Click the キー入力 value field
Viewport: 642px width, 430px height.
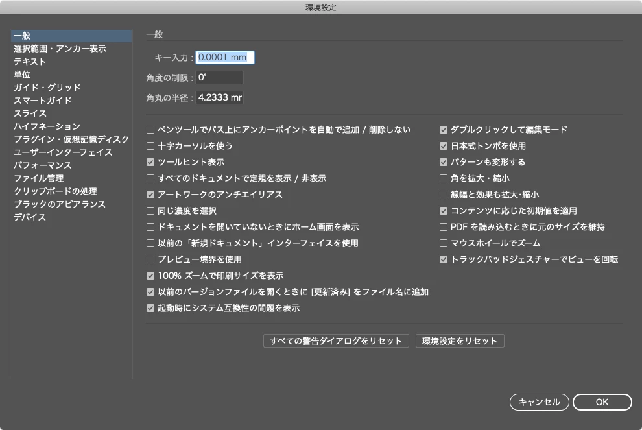pyautogui.click(x=225, y=57)
